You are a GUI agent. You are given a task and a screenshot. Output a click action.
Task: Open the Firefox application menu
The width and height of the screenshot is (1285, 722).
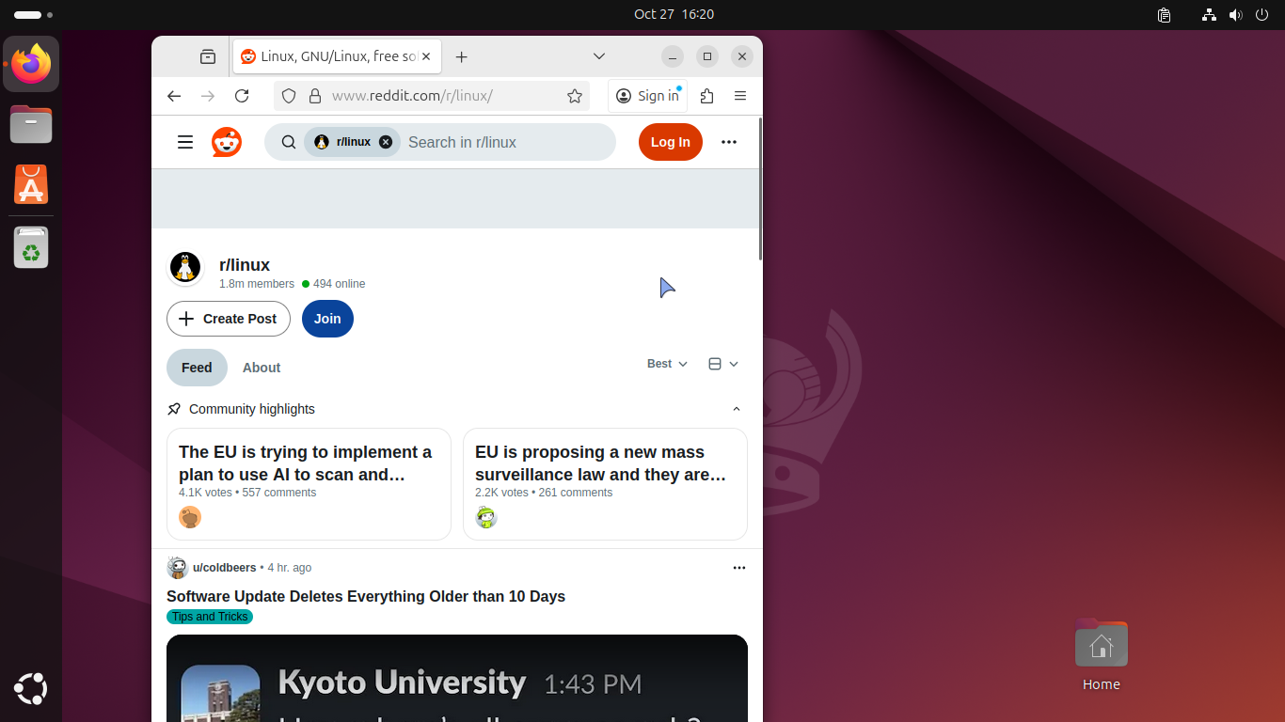(x=740, y=96)
